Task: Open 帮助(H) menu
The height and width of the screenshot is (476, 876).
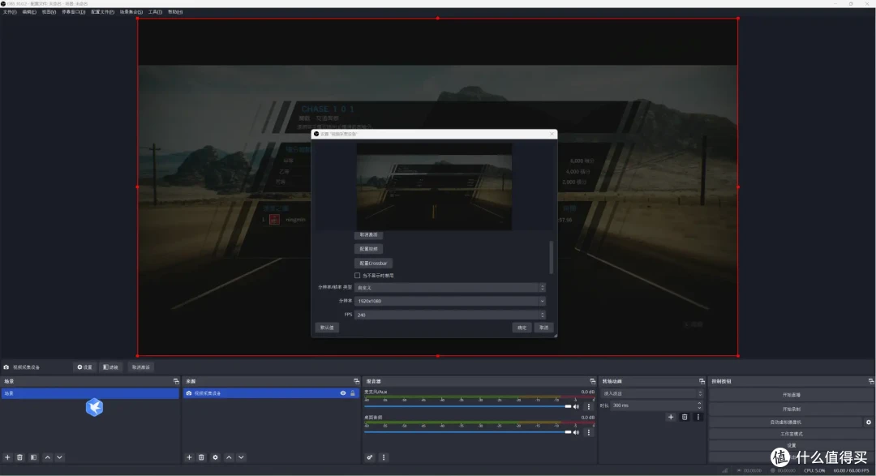Action: coord(175,11)
